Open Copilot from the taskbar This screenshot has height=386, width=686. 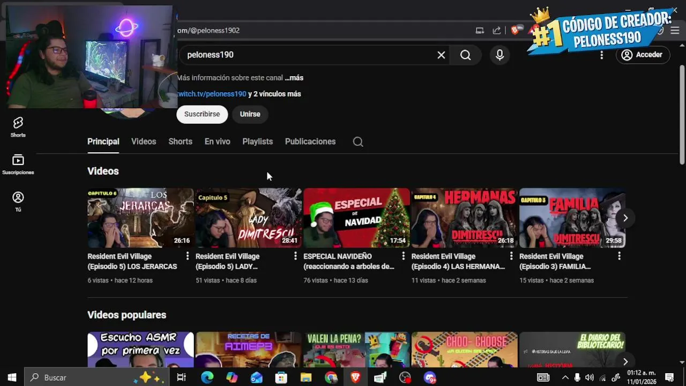[x=232, y=377]
